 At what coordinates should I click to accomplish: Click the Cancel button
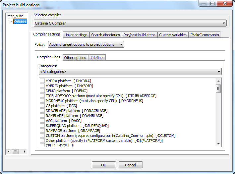click(131, 165)
